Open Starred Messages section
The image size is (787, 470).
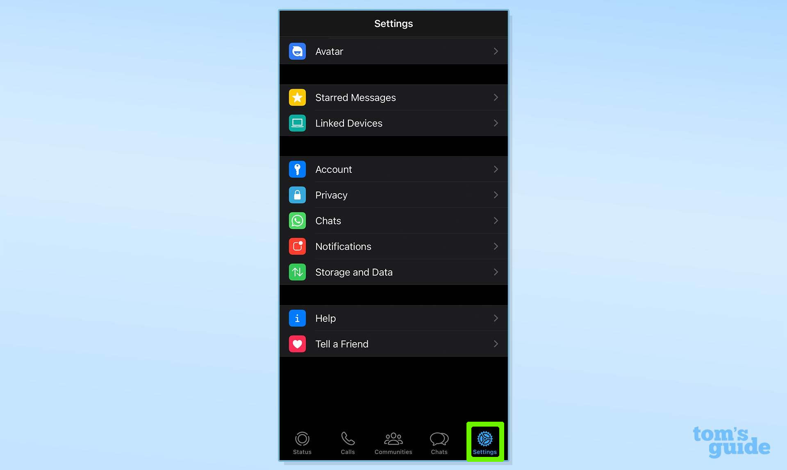pos(393,97)
